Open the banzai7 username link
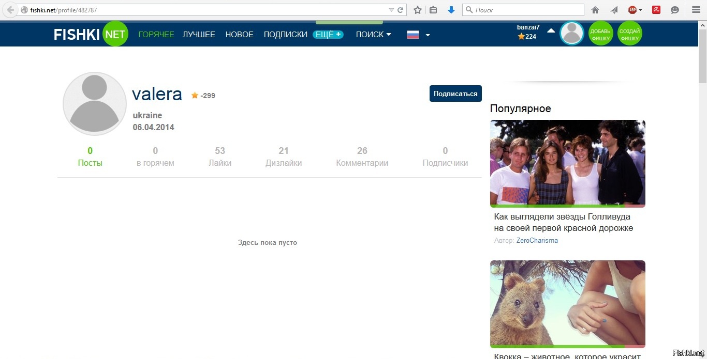This screenshot has height=359, width=707. [x=528, y=27]
